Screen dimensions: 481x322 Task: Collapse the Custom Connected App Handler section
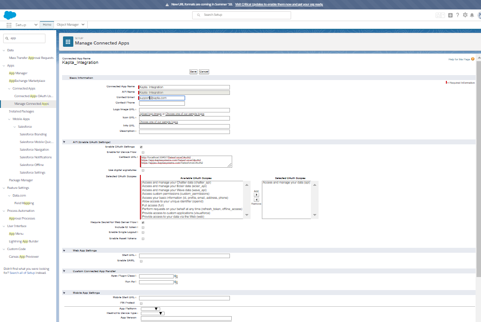click(x=64, y=271)
